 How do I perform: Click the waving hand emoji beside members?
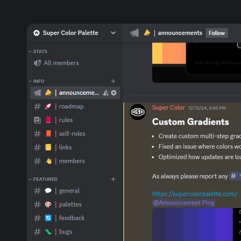tap(48, 161)
